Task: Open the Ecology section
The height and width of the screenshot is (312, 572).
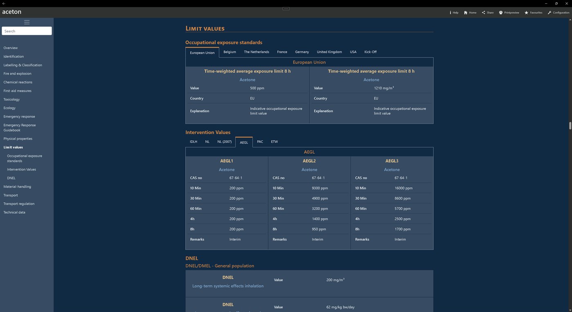Action: 9,108
